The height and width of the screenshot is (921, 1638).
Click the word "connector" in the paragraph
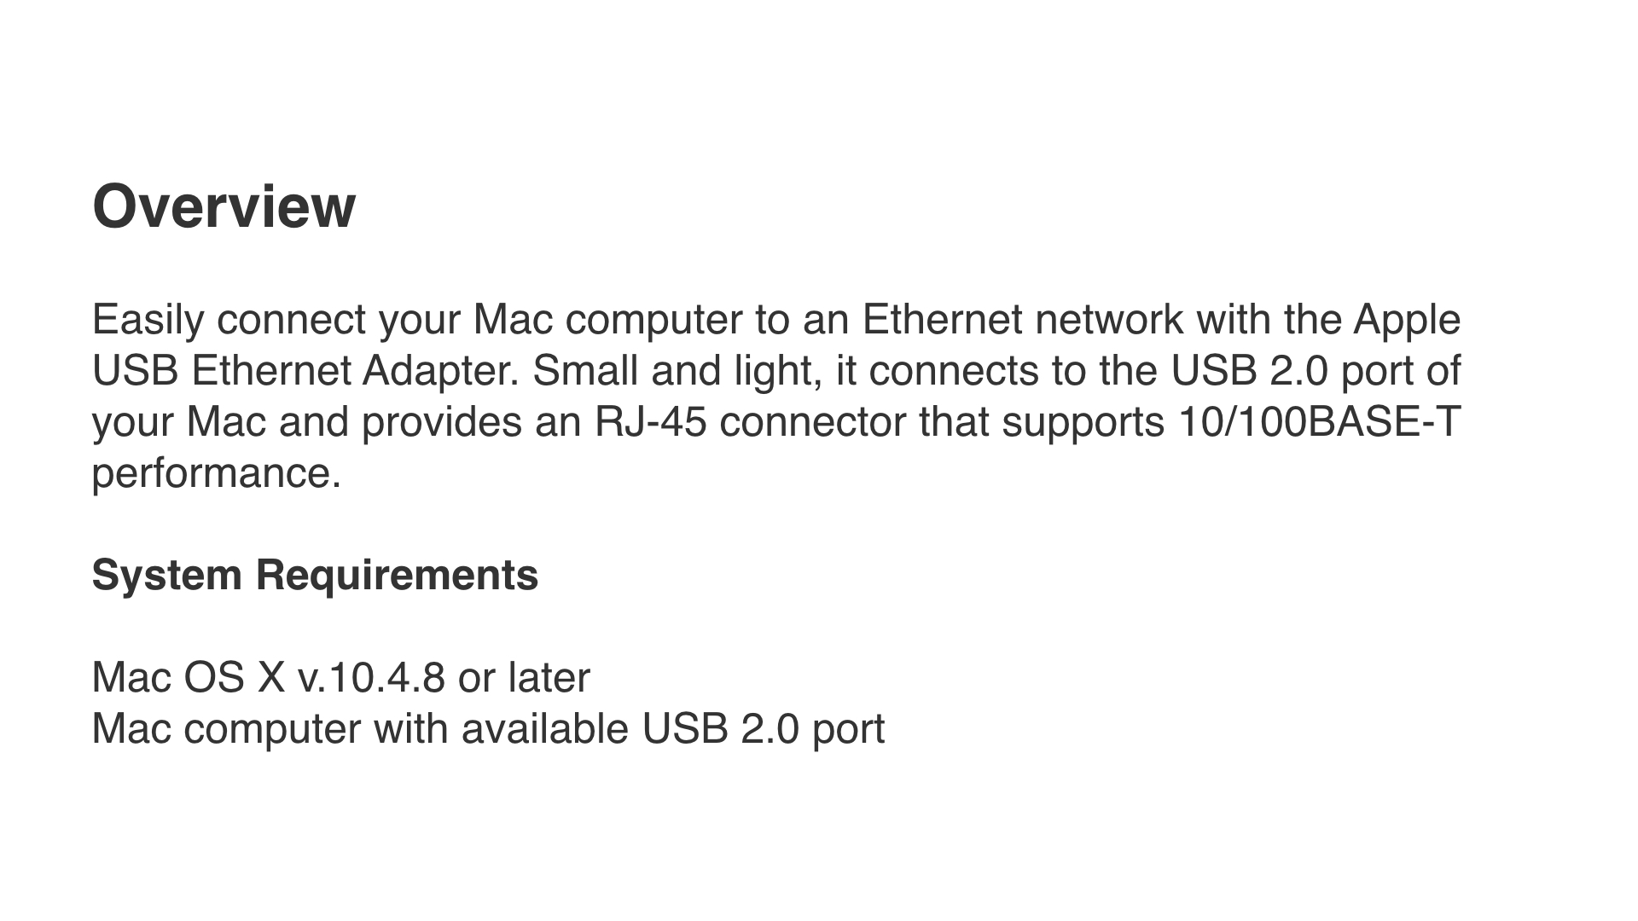(x=812, y=422)
